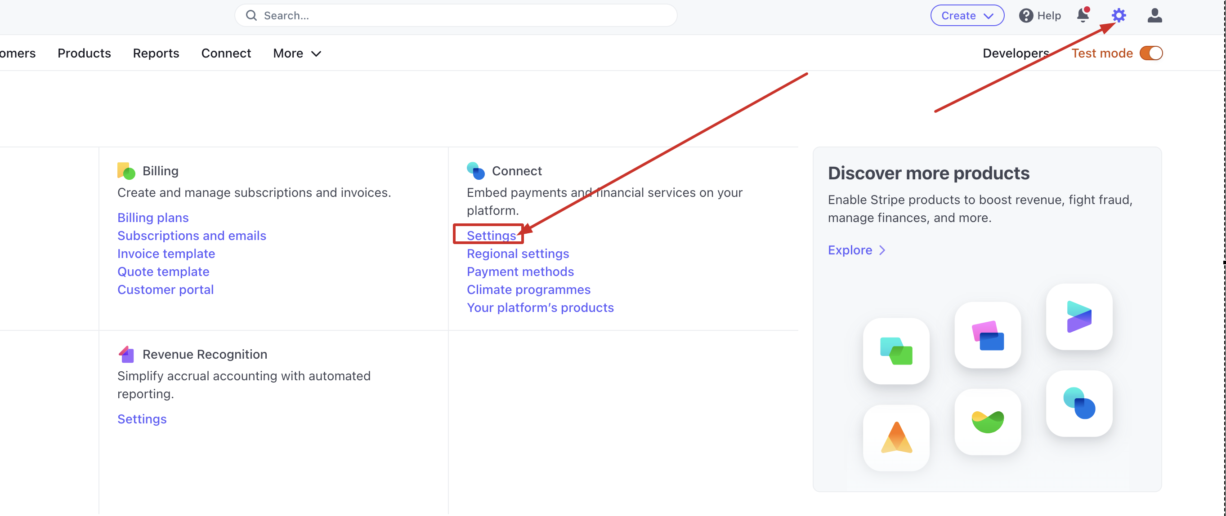Click the Revenue Recognition product icon
This screenshot has height=516, width=1226.
point(126,354)
